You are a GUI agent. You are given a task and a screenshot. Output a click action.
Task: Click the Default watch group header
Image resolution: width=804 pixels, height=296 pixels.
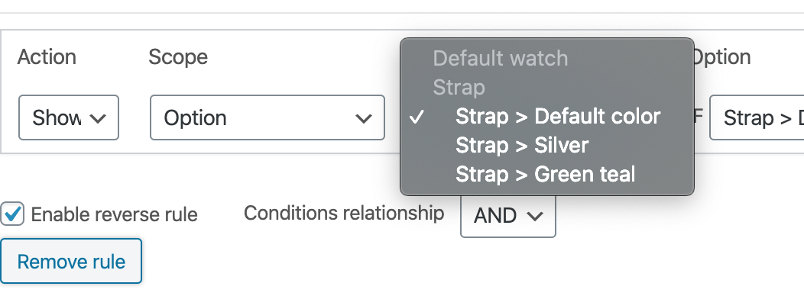tap(501, 59)
